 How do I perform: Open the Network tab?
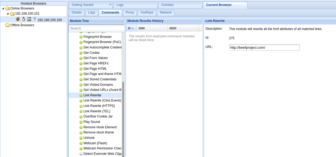click(166, 12)
